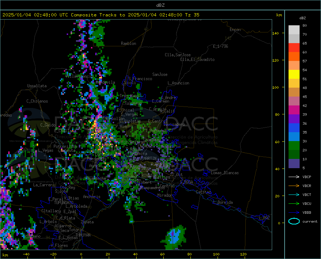Screen dimensions: 321x259
Task: Click the 'C_Guido' map label
Action: 48,125
